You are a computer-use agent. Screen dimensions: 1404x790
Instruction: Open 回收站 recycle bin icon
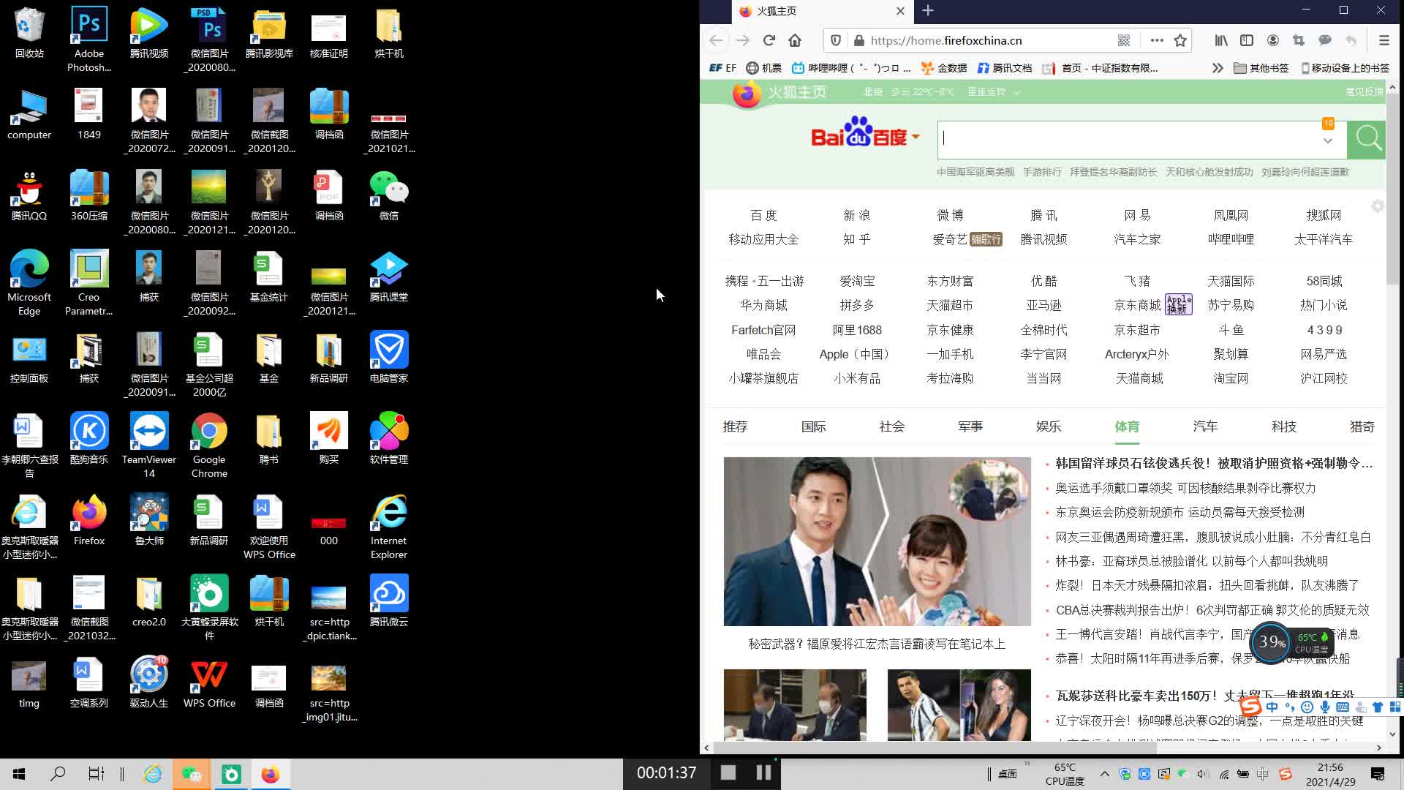[x=29, y=32]
